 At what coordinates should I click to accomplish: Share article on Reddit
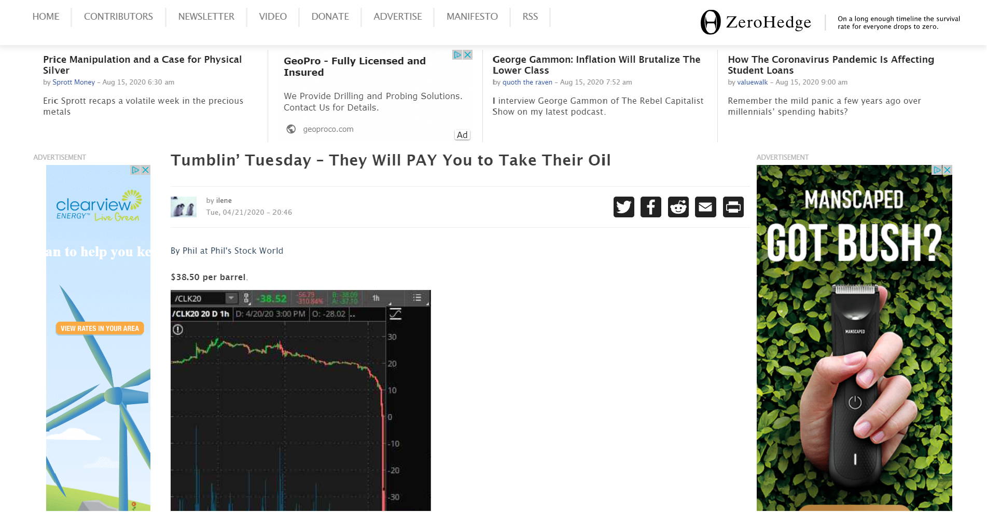(x=678, y=207)
